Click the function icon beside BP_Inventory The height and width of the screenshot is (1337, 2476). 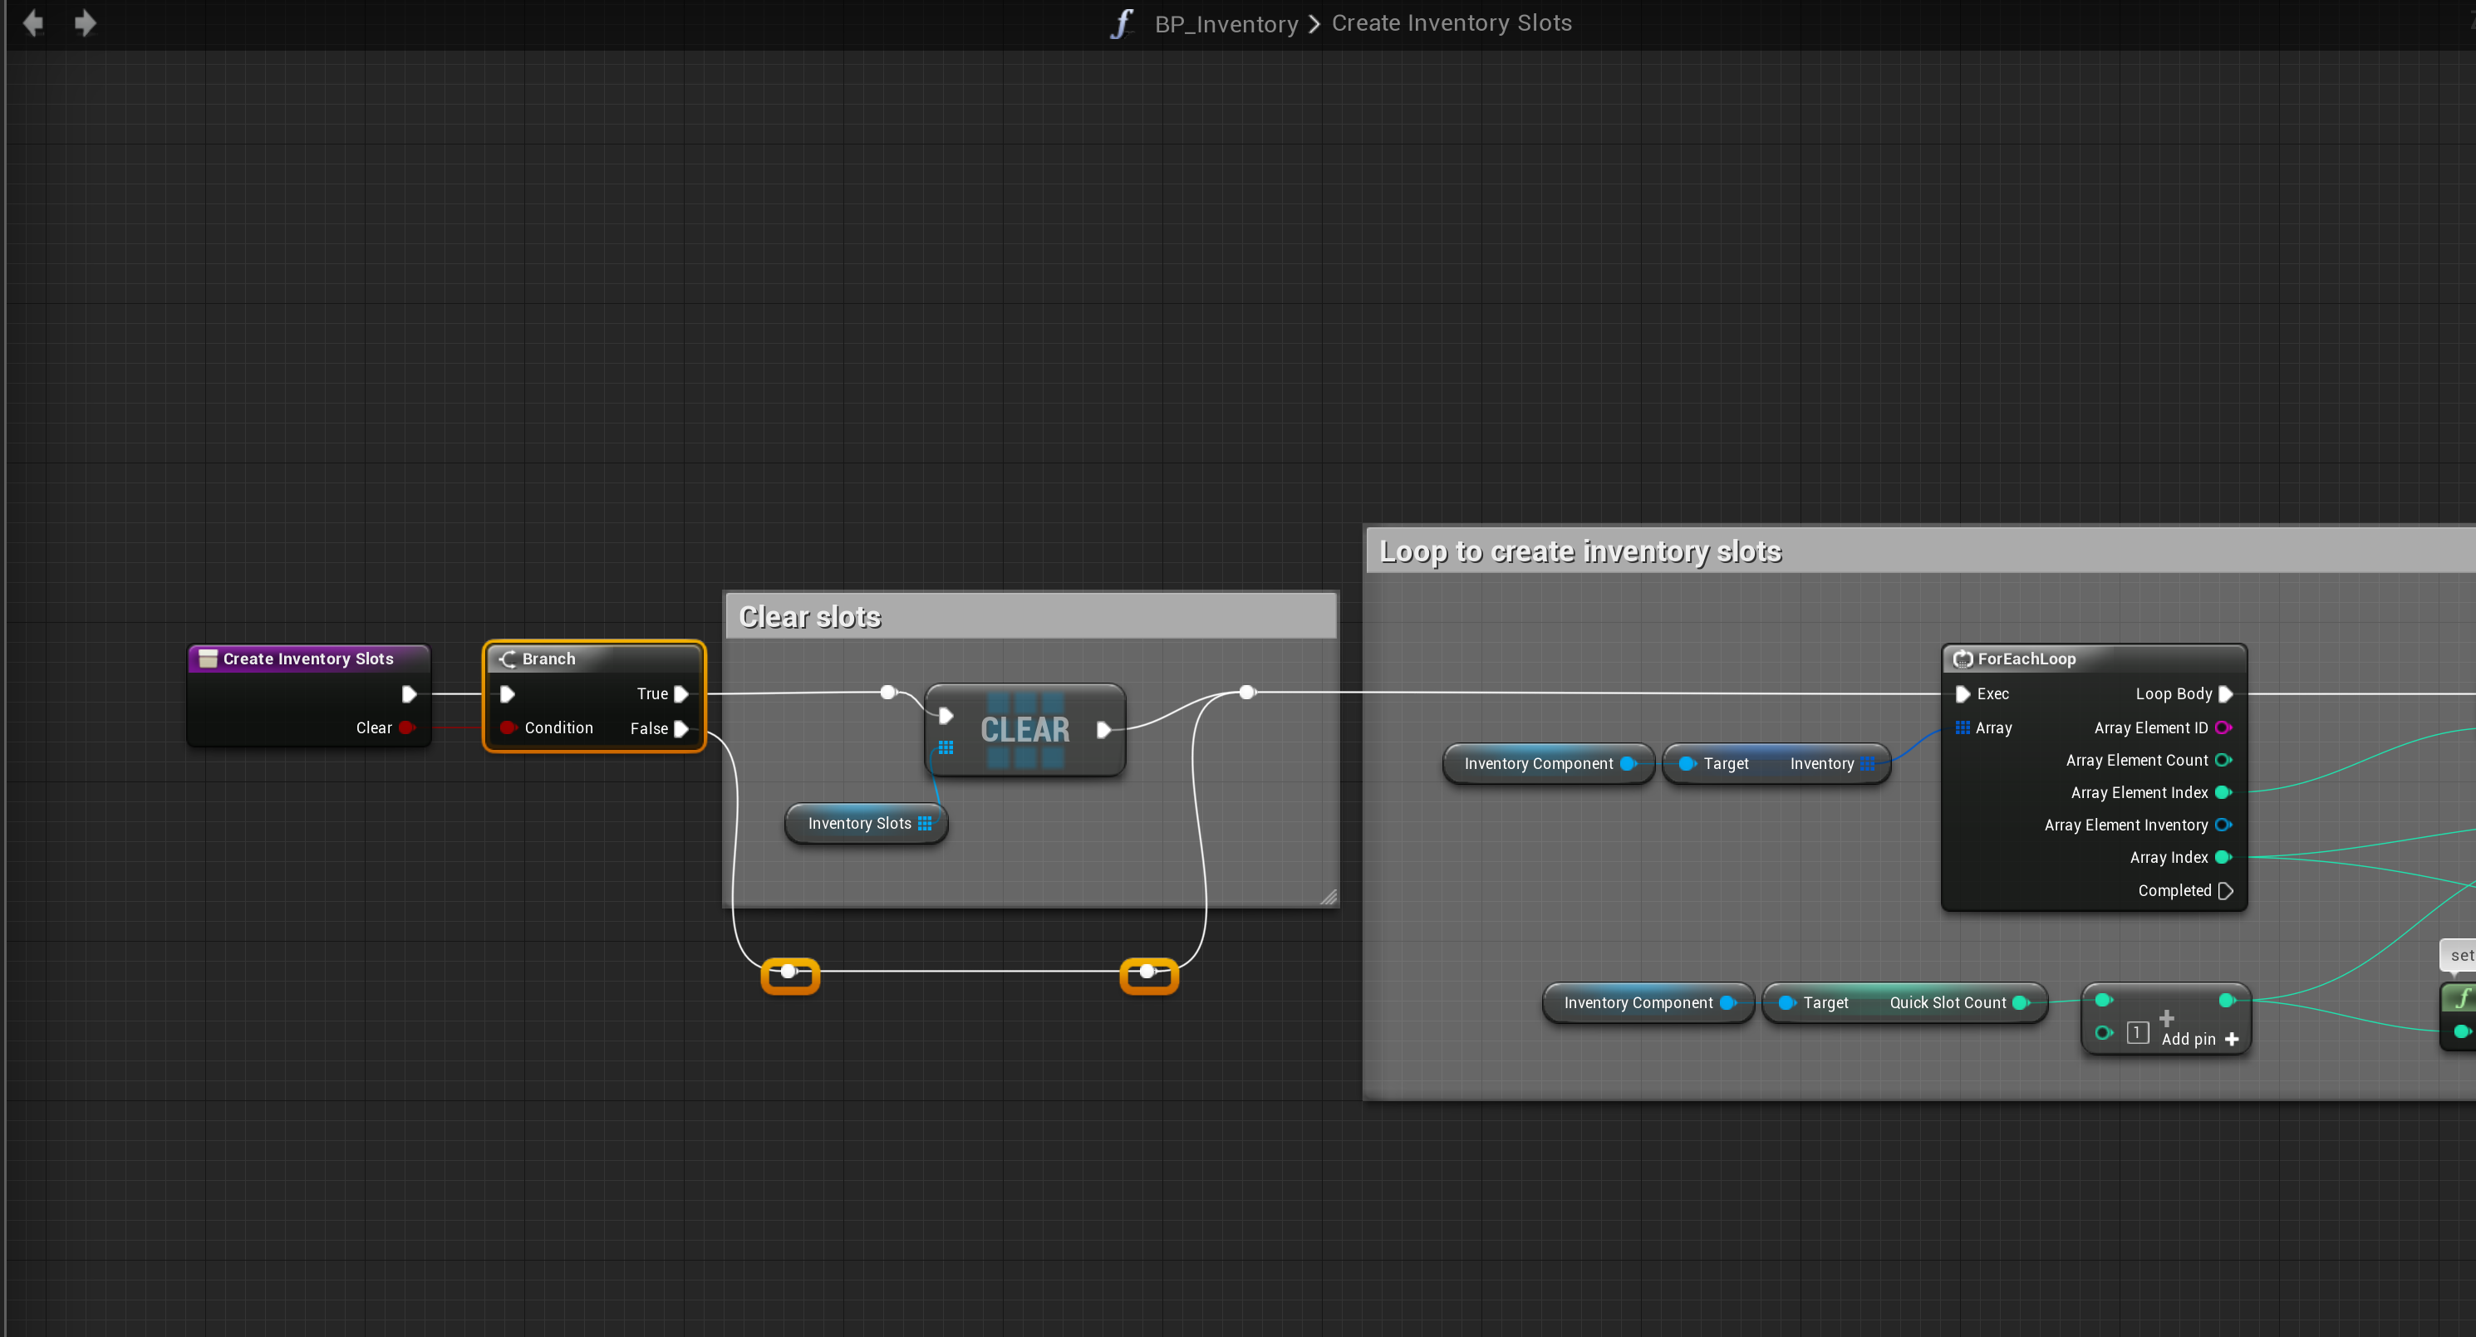[1122, 23]
